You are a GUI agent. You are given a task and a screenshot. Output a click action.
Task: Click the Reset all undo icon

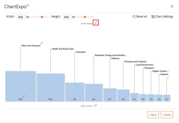[x=134, y=17]
